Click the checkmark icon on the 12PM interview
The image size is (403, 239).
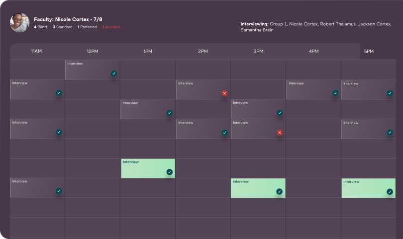pyautogui.click(x=114, y=73)
